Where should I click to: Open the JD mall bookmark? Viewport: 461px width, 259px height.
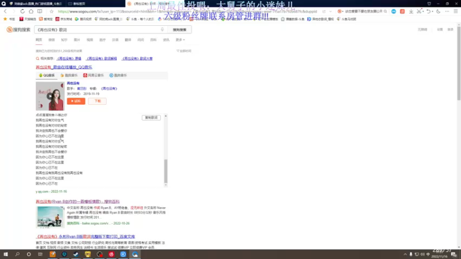(x=64, y=19)
